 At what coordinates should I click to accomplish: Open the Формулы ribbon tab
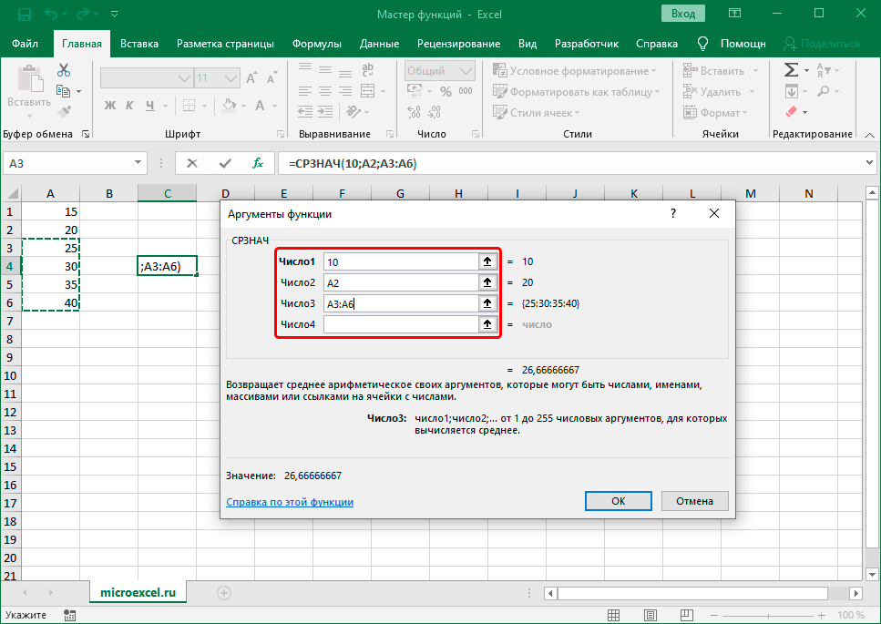coord(316,44)
